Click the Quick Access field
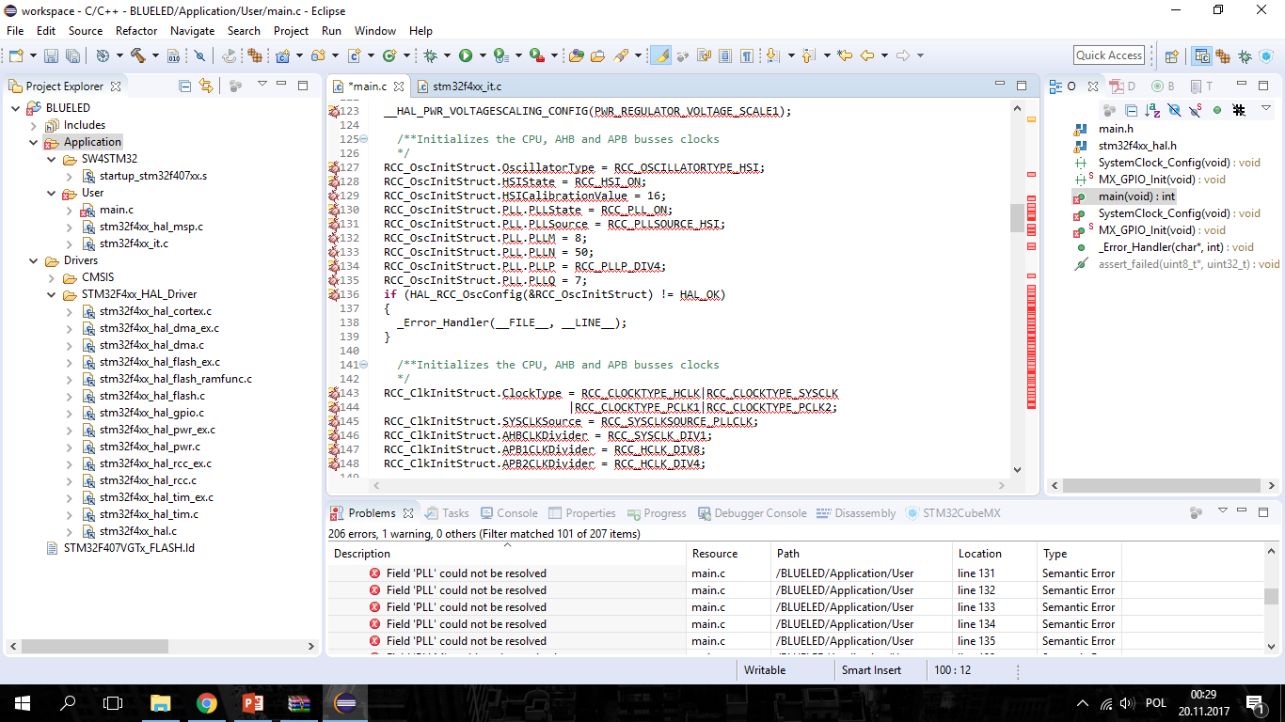This screenshot has height=722, width=1285. [x=1109, y=55]
